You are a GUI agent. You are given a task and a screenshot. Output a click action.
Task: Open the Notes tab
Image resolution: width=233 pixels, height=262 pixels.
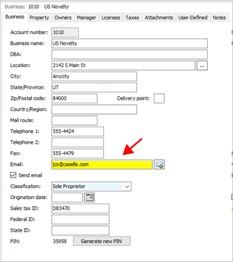[219, 18]
